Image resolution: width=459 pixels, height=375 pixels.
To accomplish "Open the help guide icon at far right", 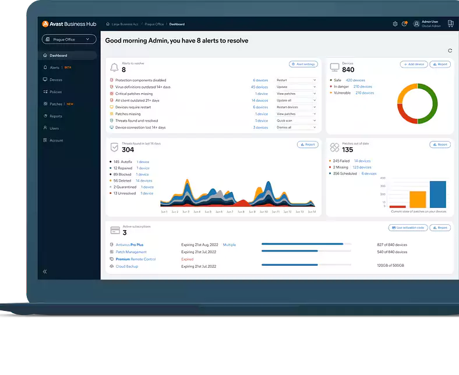I will click(450, 24).
